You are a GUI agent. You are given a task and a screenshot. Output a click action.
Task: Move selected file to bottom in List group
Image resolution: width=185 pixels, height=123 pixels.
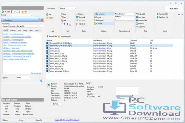(x=70, y=24)
